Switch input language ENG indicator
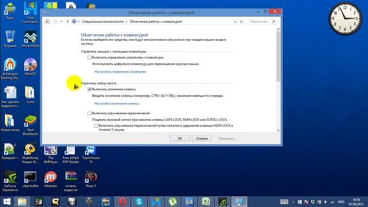The width and height of the screenshot is (368, 207). (341, 202)
